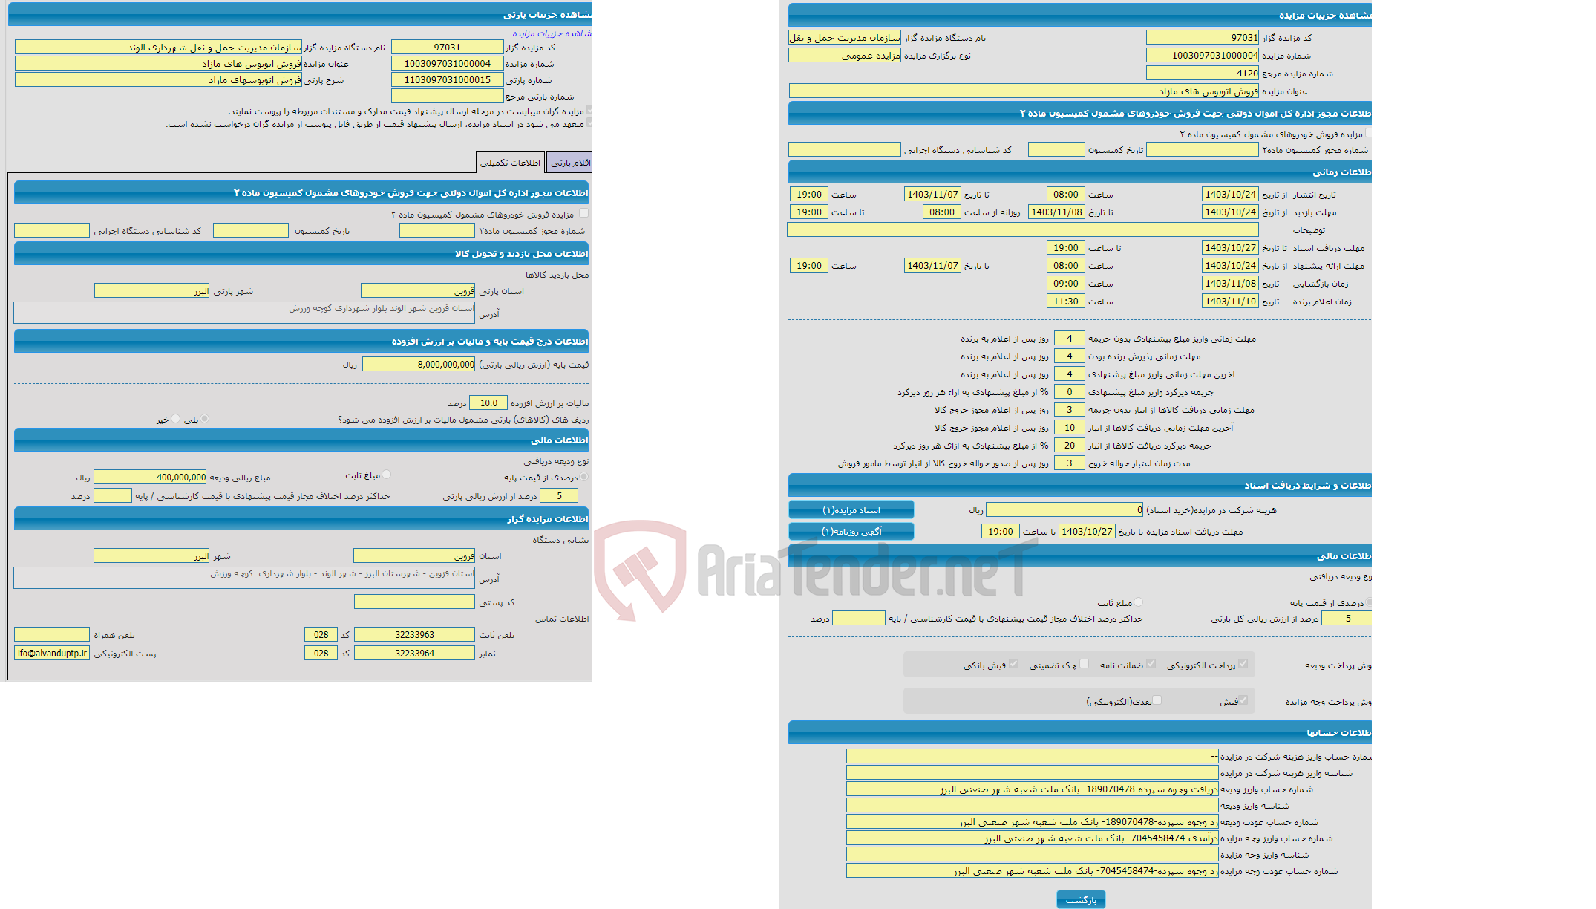
Task: Toggle the بلی radio button for افزوده
Action: [209, 420]
